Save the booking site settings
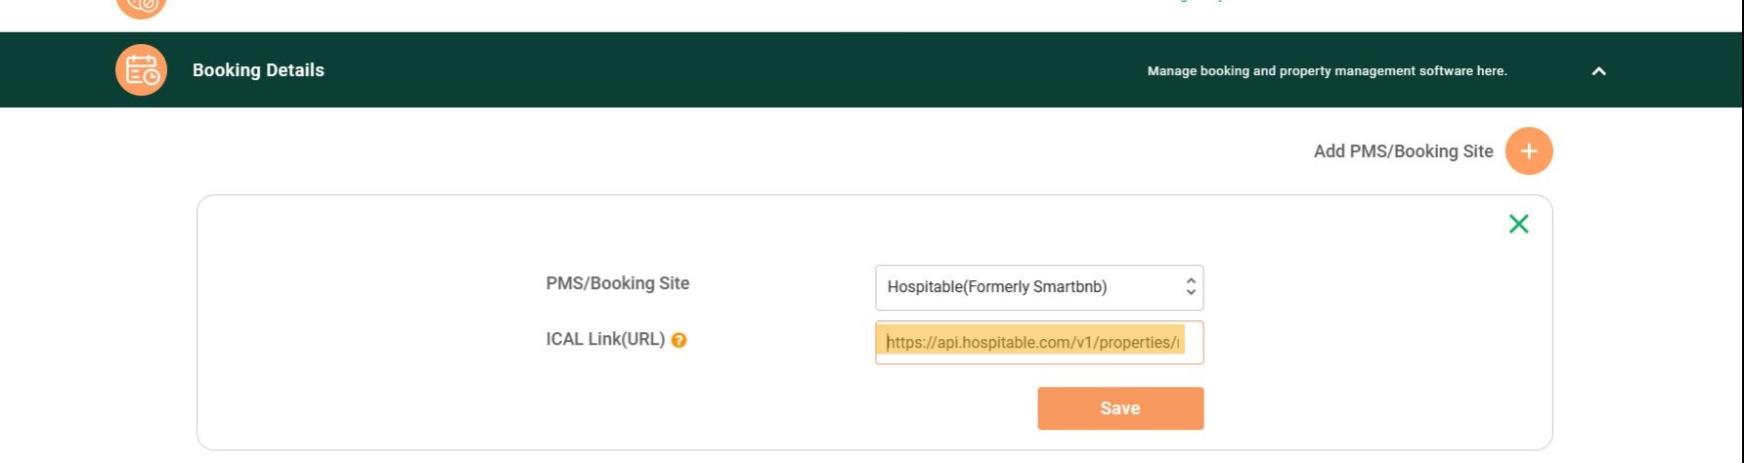The height and width of the screenshot is (463, 1744). click(x=1120, y=408)
